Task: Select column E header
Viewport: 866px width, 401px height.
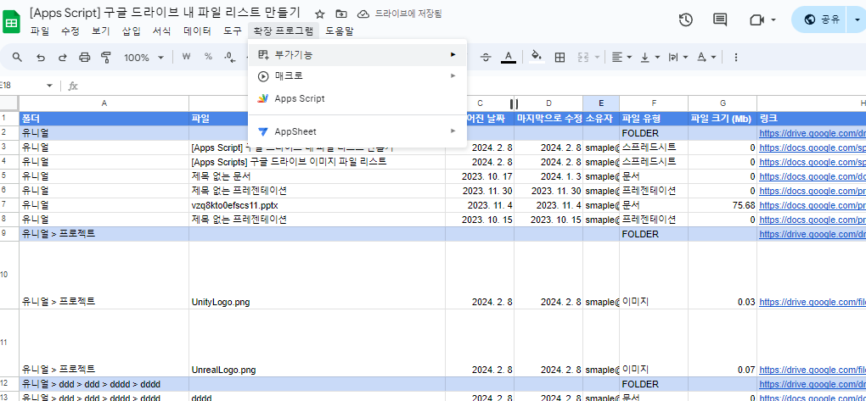Action: pyautogui.click(x=601, y=103)
